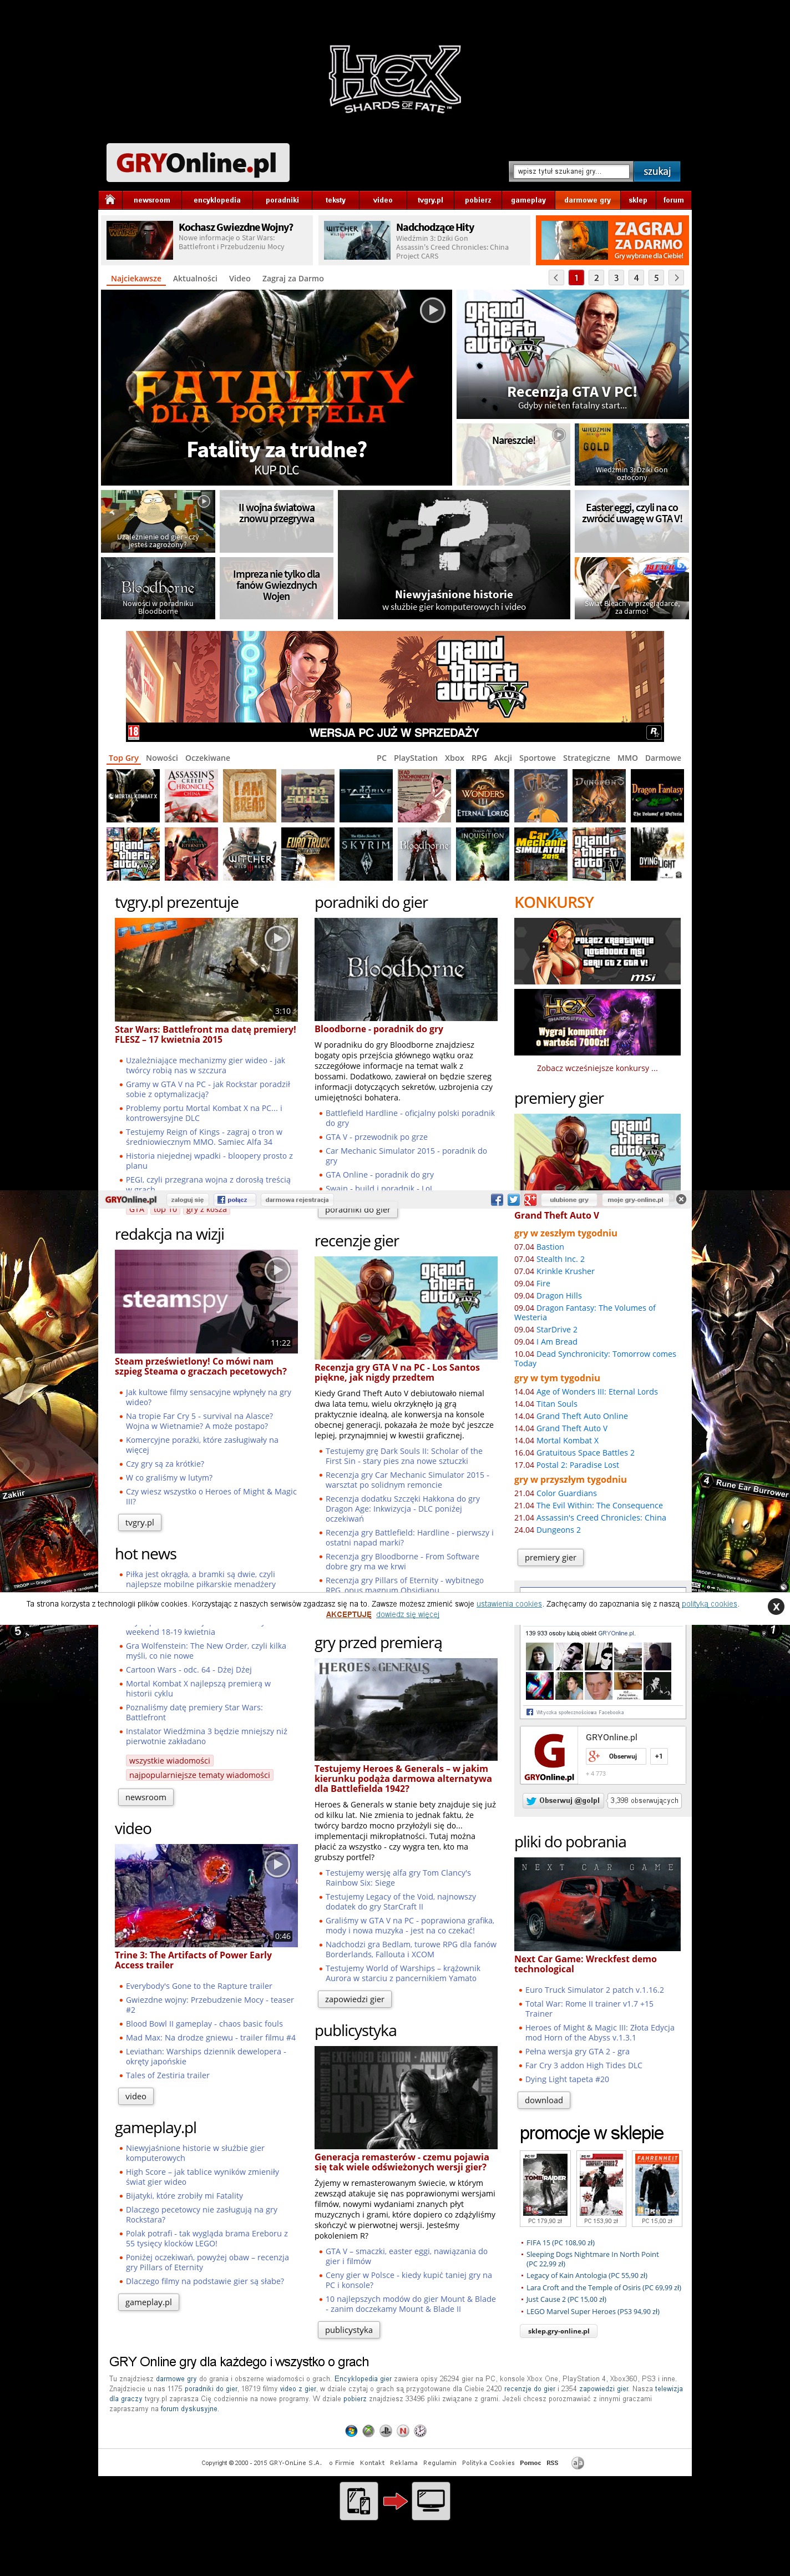790x2576 pixels.
Task: Click the home icon in navigation bar
Action: pyautogui.click(x=110, y=199)
